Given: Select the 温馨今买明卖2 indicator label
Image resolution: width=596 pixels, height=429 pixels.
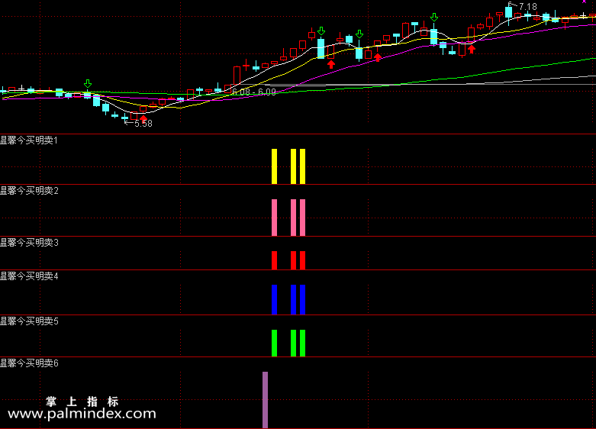Looking at the screenshot, I should [x=29, y=191].
